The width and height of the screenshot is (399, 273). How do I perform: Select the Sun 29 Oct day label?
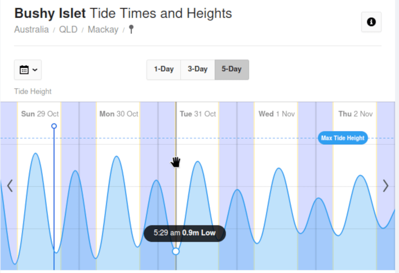pos(40,114)
